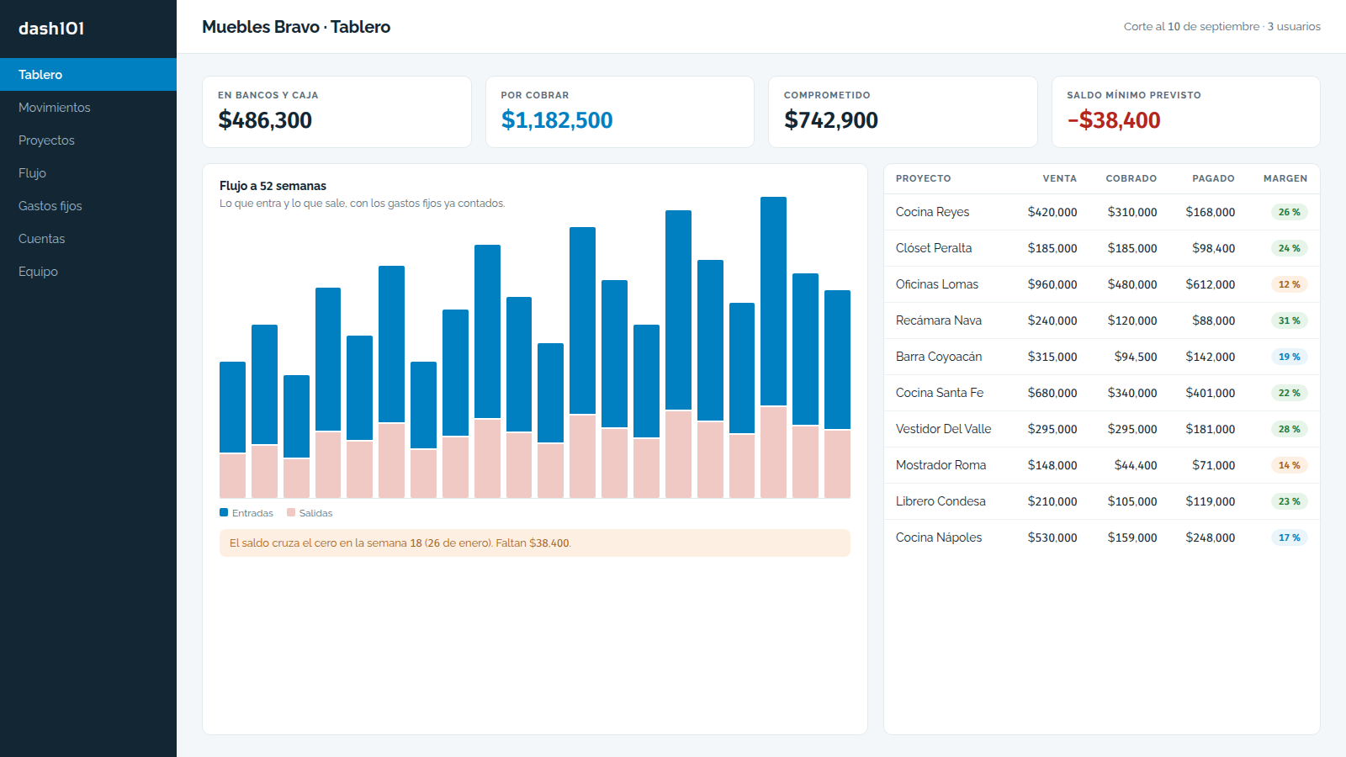Select the Oficinas Lomas project row
The width and height of the screenshot is (1346, 757).
click(1101, 284)
